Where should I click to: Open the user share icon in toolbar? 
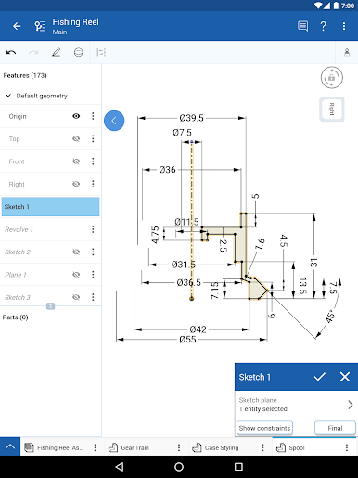pyautogui.click(x=347, y=52)
